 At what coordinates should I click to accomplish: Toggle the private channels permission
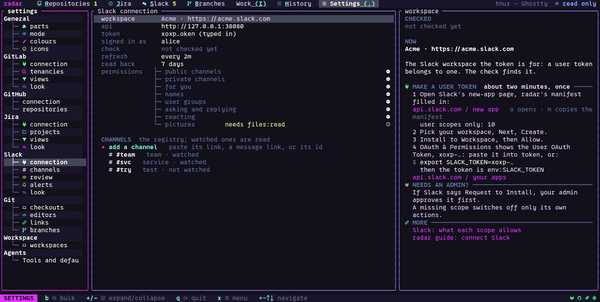coord(388,79)
